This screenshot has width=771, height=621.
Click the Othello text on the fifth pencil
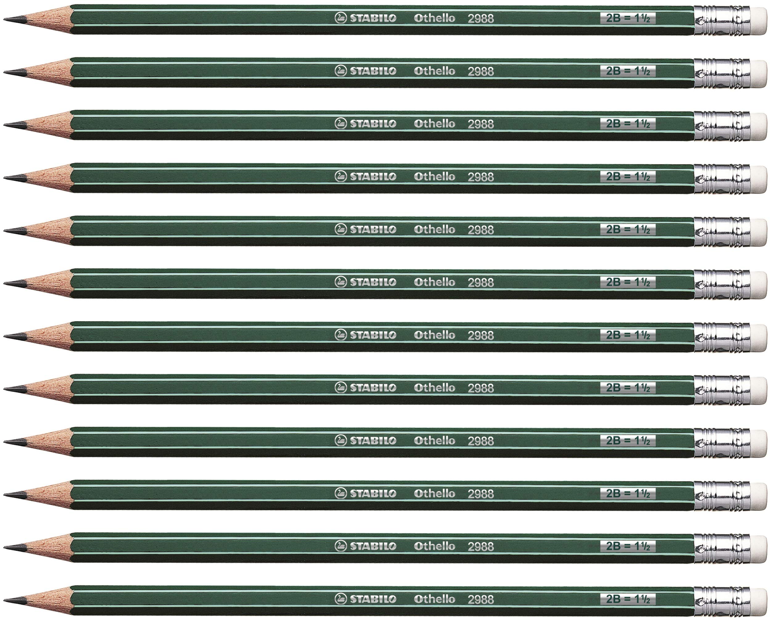coord(434,229)
